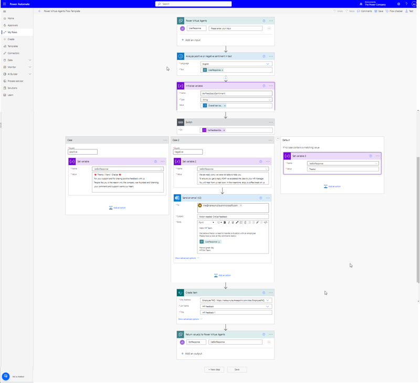Image resolution: width=420 pixels, height=383 pixels.
Task: Click the Subject field in Send an email
Action: 233,217
